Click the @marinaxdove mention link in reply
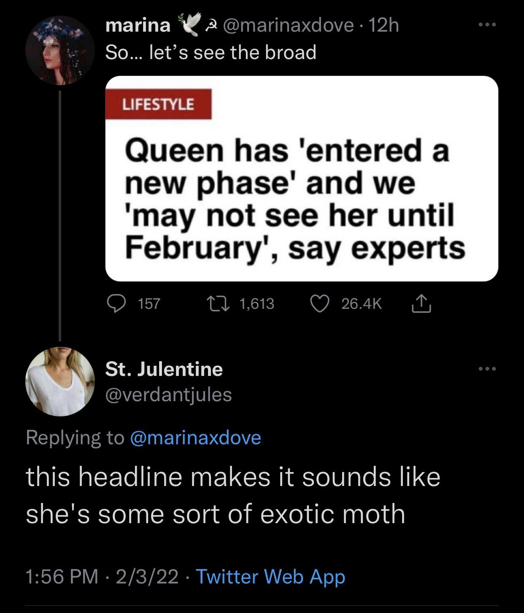The height and width of the screenshot is (613, 524). pos(196,437)
